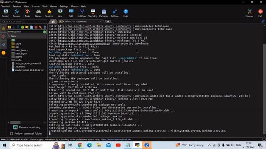
Task: Open the Servers toolbar icon
Action: pyautogui.click(x=17, y=13)
